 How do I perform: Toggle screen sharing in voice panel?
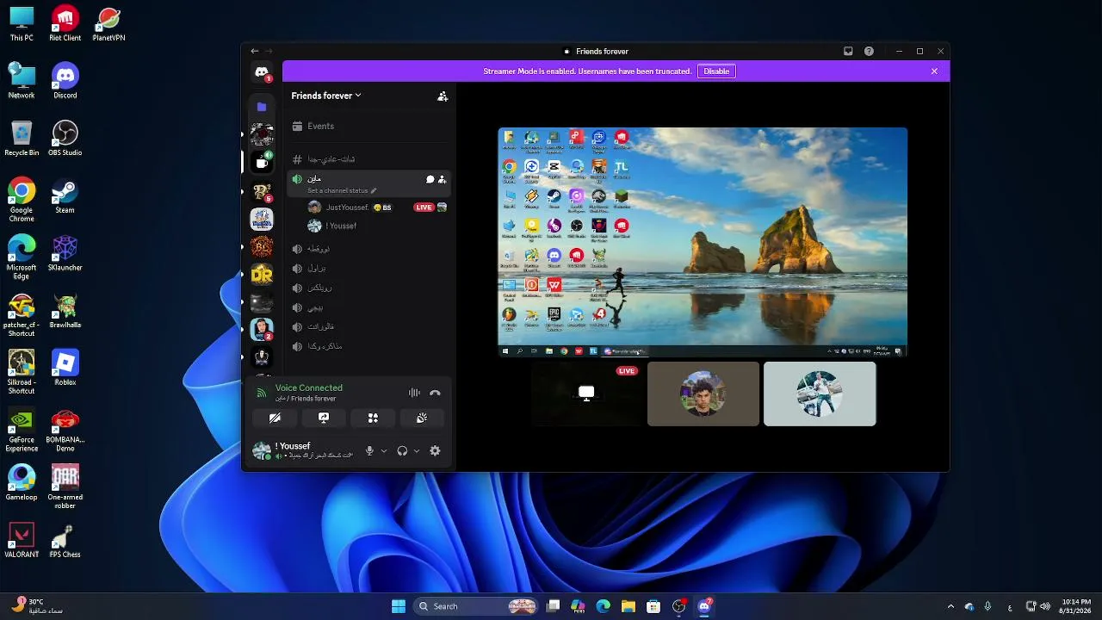(x=324, y=418)
